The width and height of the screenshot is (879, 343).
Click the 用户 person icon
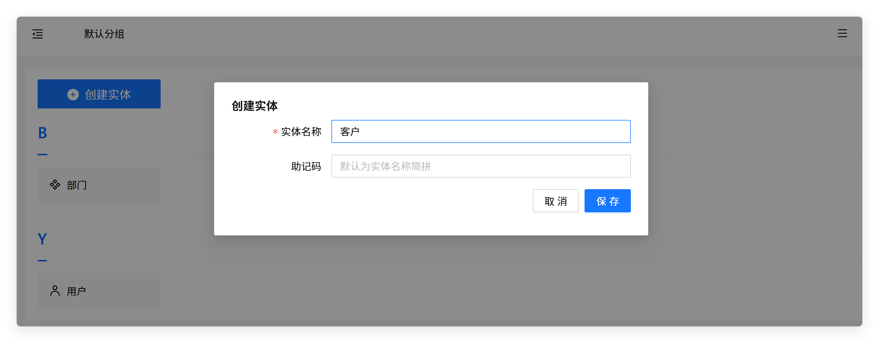click(x=55, y=291)
